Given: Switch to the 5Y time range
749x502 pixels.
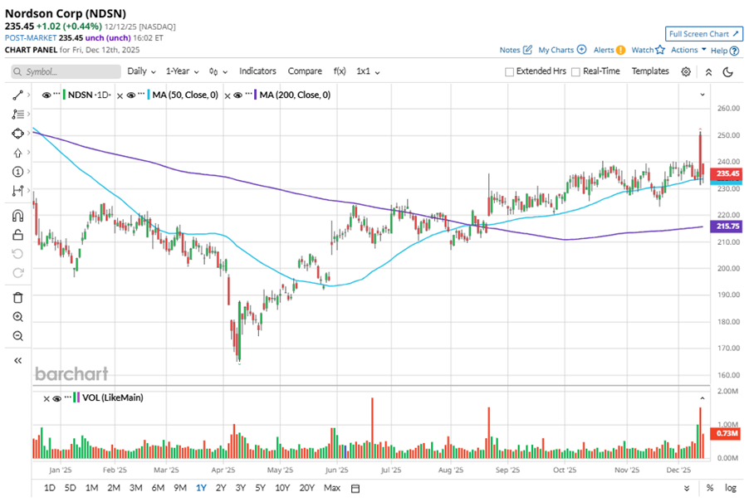Looking at the screenshot, I should pos(261,487).
